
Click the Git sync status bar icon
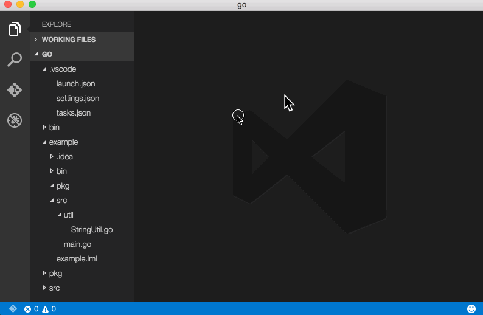[x=13, y=308]
